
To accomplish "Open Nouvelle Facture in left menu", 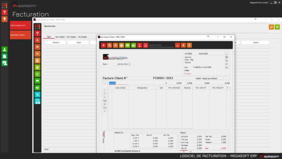I will click(21, 35).
